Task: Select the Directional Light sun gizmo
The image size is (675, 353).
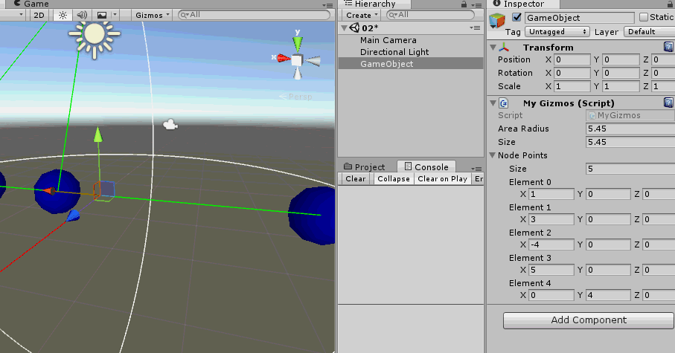Action: pyautogui.click(x=95, y=34)
